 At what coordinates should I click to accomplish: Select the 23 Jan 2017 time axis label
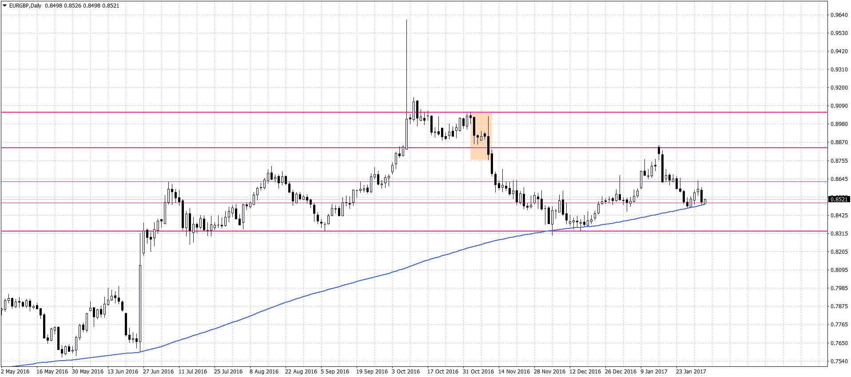click(x=691, y=372)
